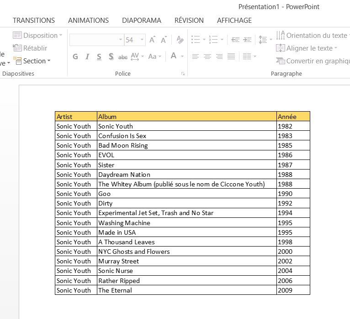Click the year 2009 cell
This screenshot has width=350, height=319.
pyautogui.click(x=293, y=290)
